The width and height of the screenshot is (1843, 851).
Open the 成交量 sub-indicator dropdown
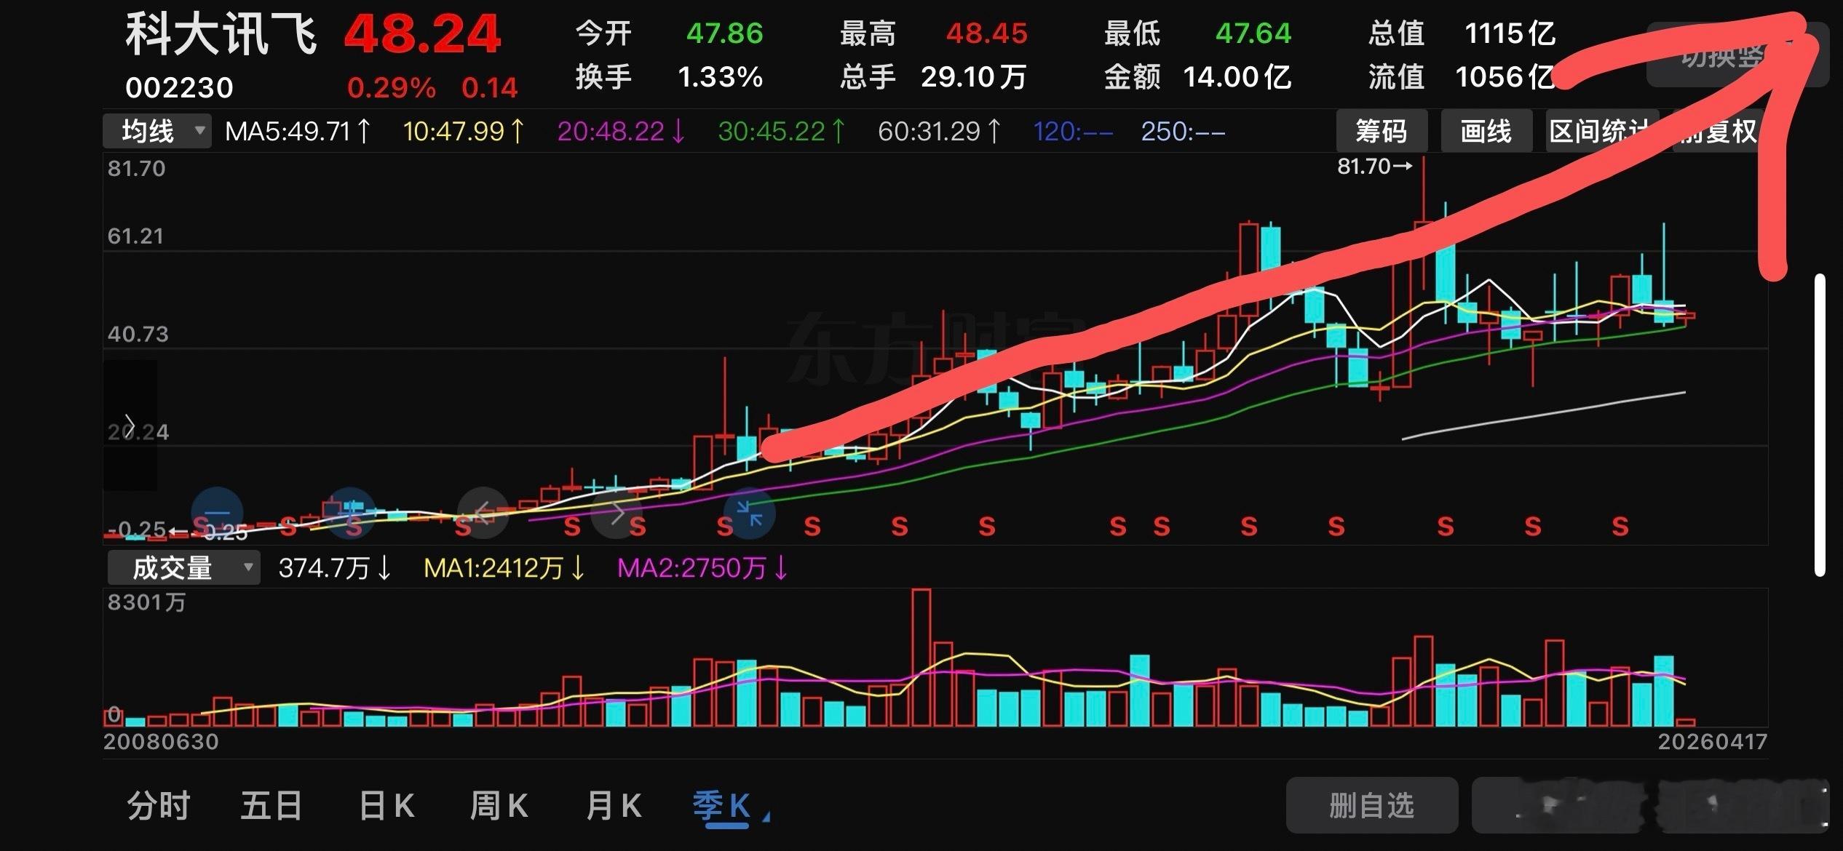click(183, 567)
